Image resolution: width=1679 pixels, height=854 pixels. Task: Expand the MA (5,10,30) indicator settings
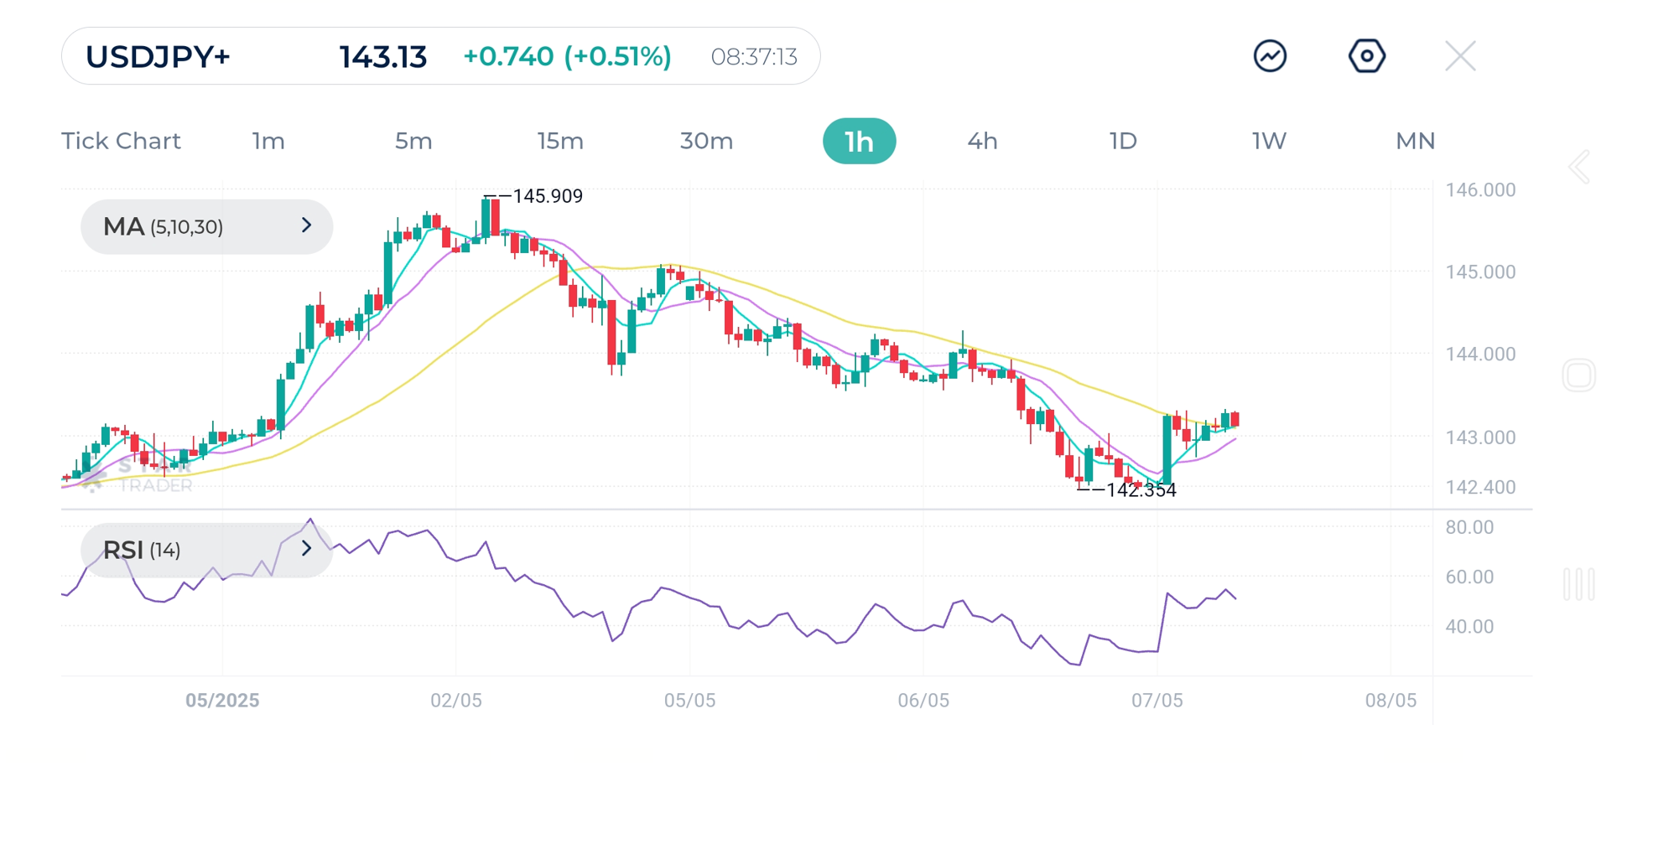coord(306,225)
